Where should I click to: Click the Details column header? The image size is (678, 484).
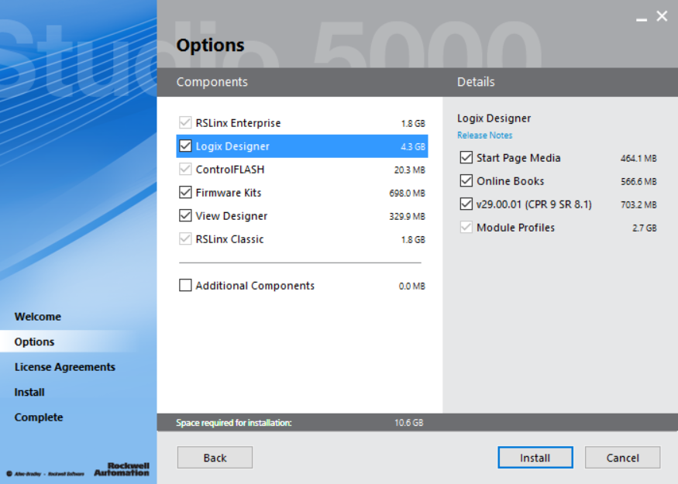476,82
